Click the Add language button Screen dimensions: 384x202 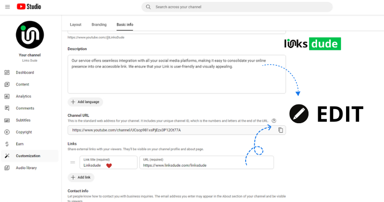[85, 102]
